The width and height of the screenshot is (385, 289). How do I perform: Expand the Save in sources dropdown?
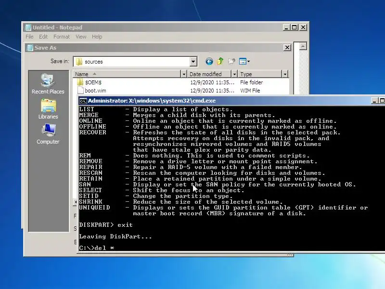pyautogui.click(x=193, y=62)
